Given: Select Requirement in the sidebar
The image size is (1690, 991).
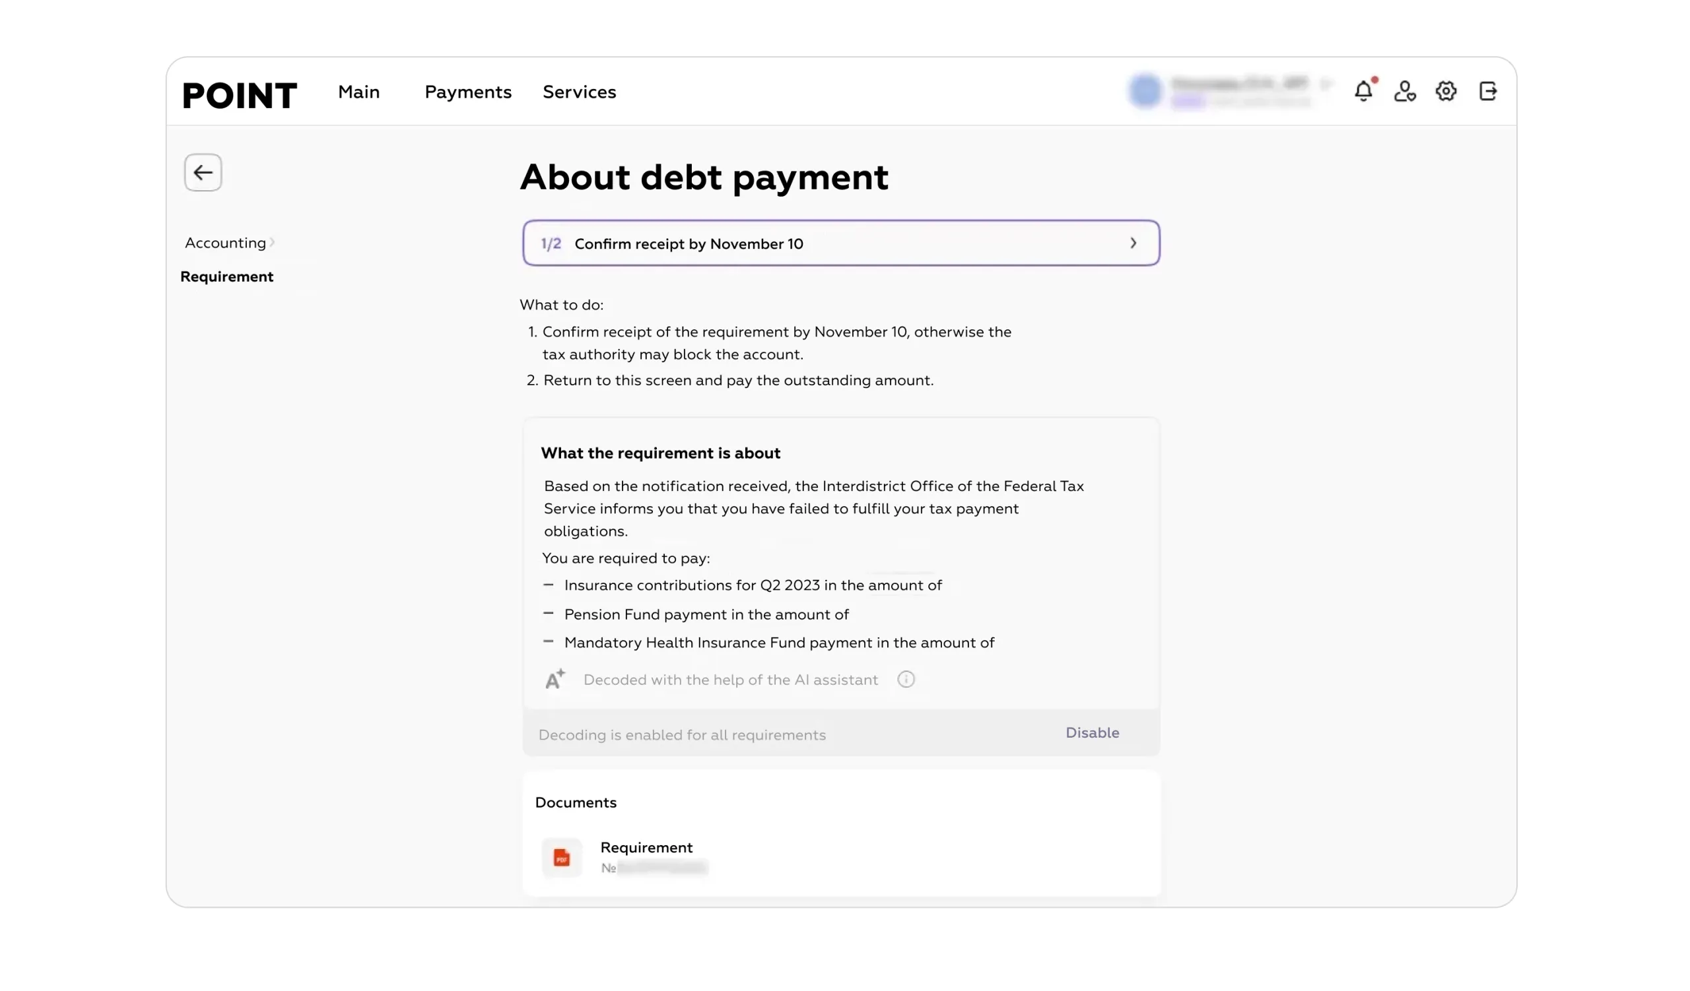Looking at the screenshot, I should pyautogui.click(x=226, y=276).
